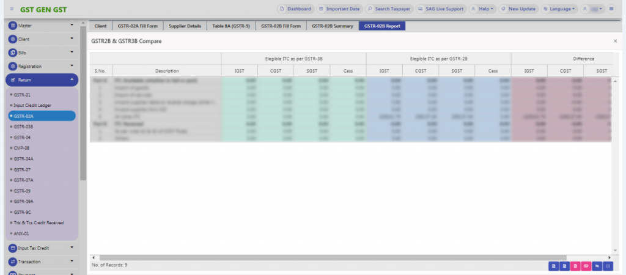Click the far-right menu icon in top bar
Screen dimensions: 626x275
611,9
